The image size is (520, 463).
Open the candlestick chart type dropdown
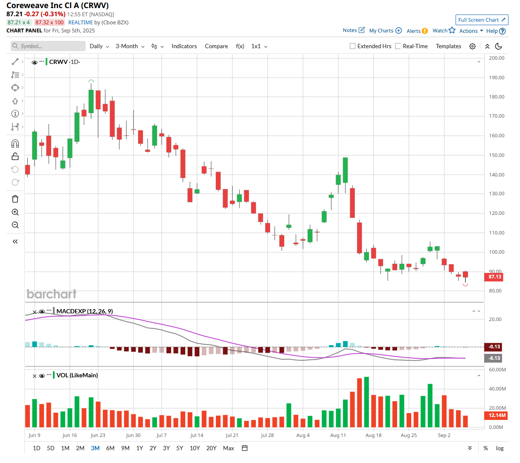(x=157, y=46)
